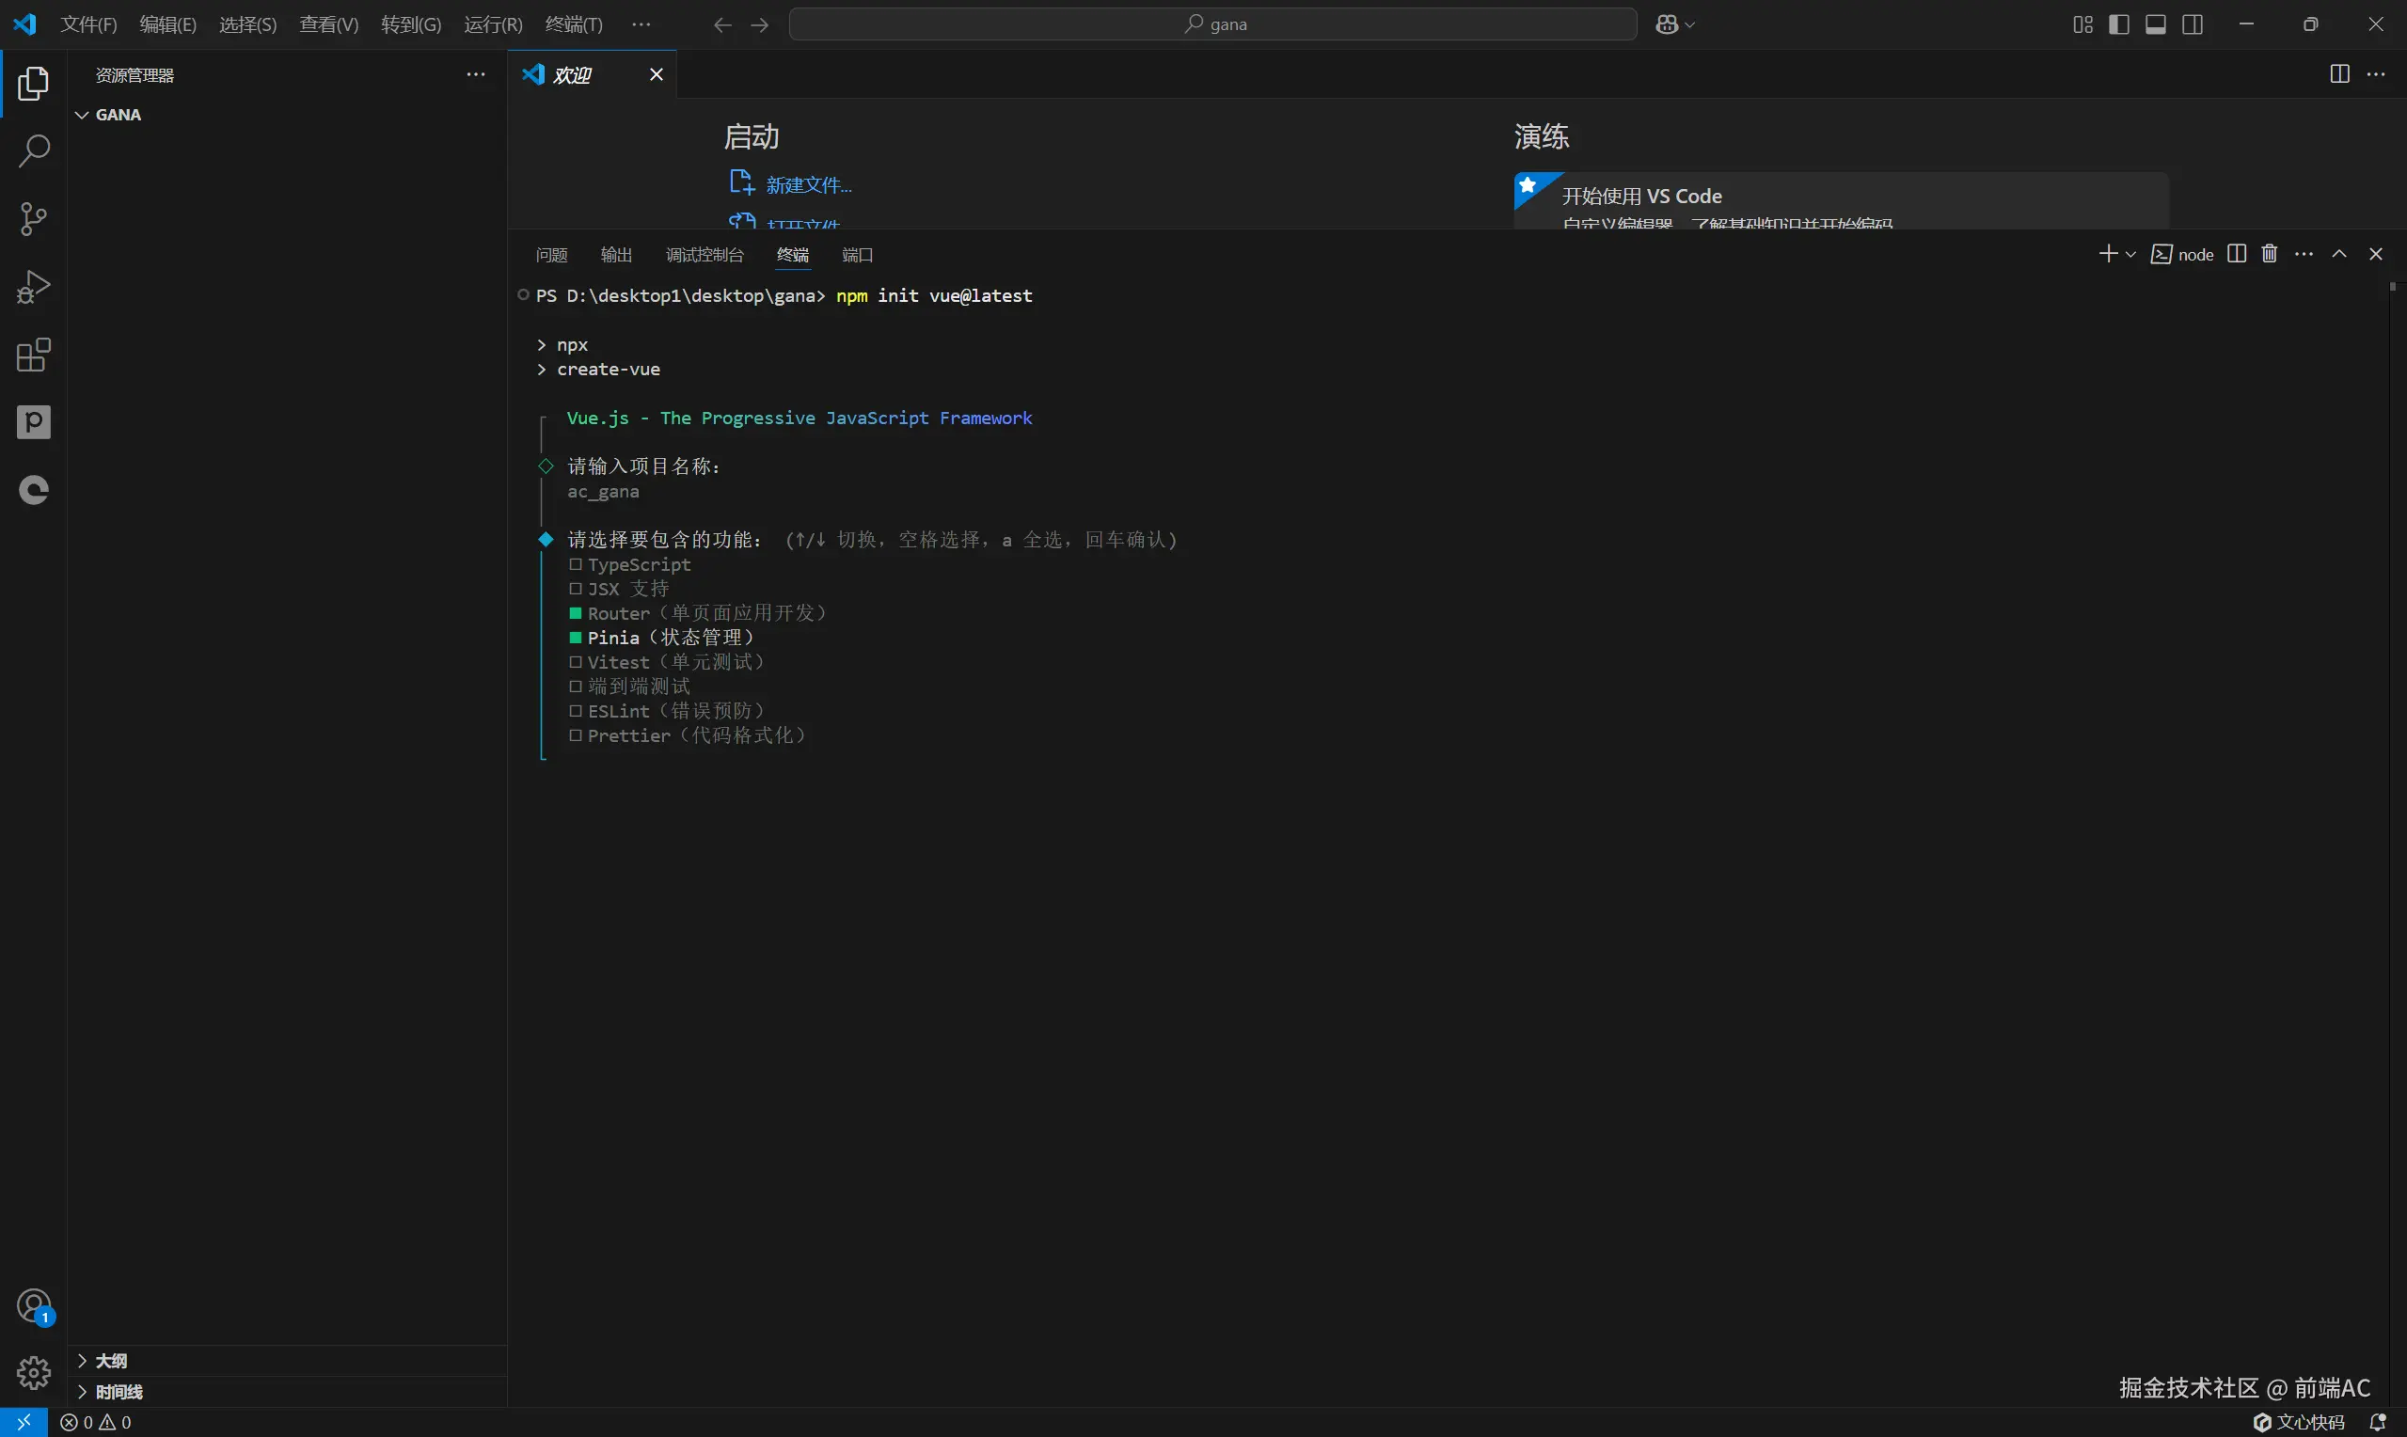The image size is (2407, 1437).
Task: Toggle secondary sidebar layout button
Action: pos(2193,24)
